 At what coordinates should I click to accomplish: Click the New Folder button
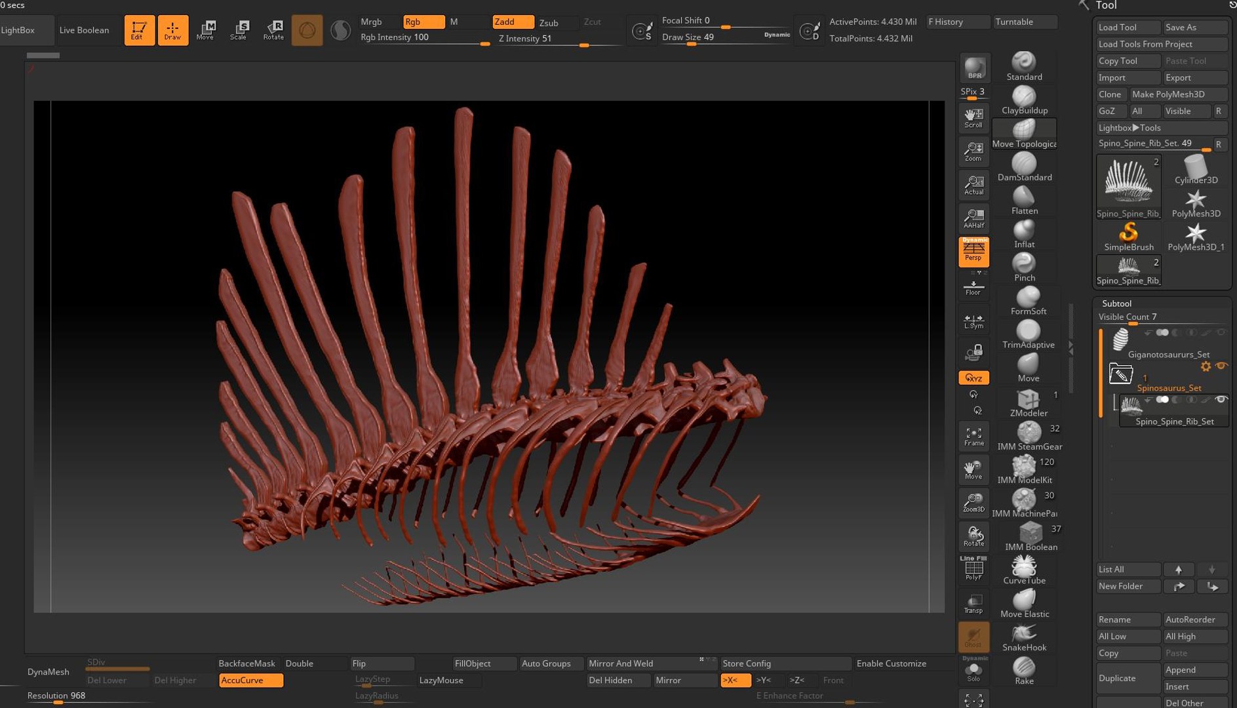click(1128, 586)
